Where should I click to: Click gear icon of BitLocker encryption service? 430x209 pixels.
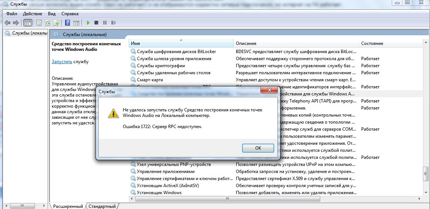tap(133, 52)
